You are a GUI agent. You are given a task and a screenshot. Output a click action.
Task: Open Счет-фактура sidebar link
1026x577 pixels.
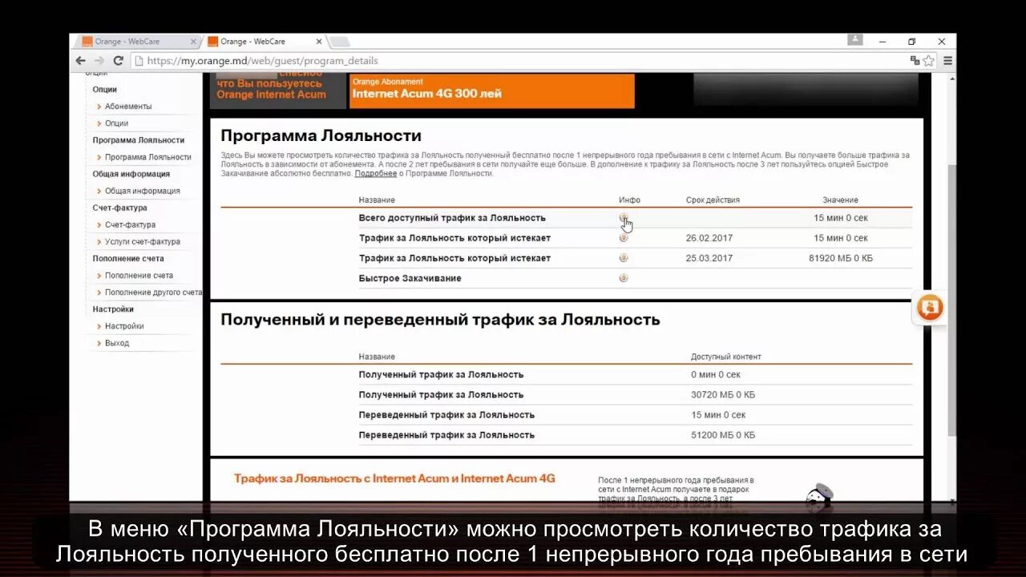[x=131, y=225]
